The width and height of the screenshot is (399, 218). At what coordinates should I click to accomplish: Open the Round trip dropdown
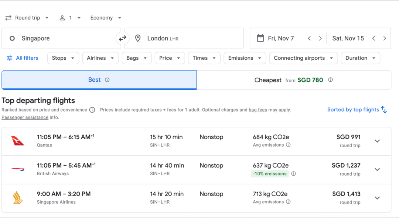[x=27, y=18]
